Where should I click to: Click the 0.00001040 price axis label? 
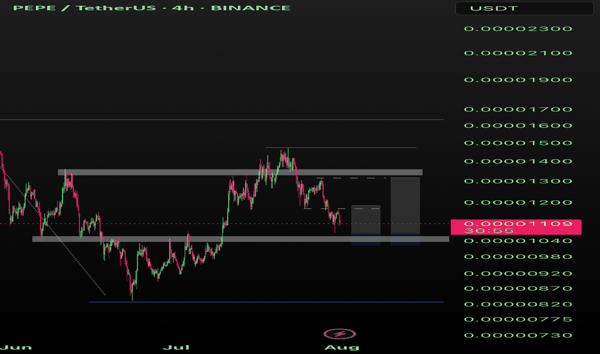(518, 241)
